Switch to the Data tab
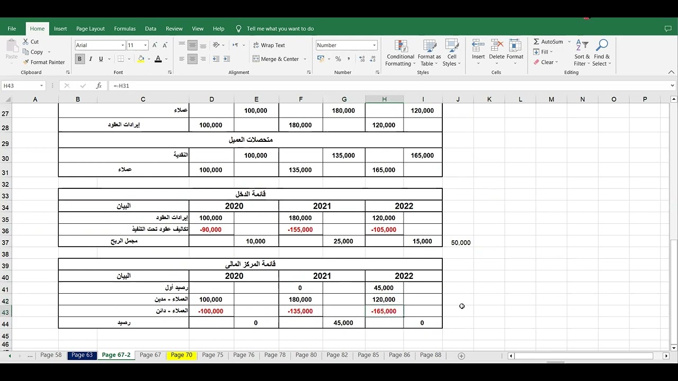 coord(150,29)
